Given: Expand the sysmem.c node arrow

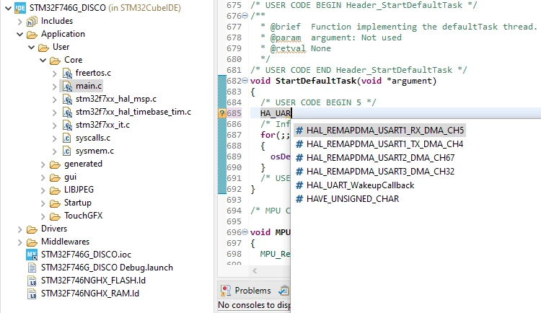Looking at the screenshot, I should tap(55, 151).
